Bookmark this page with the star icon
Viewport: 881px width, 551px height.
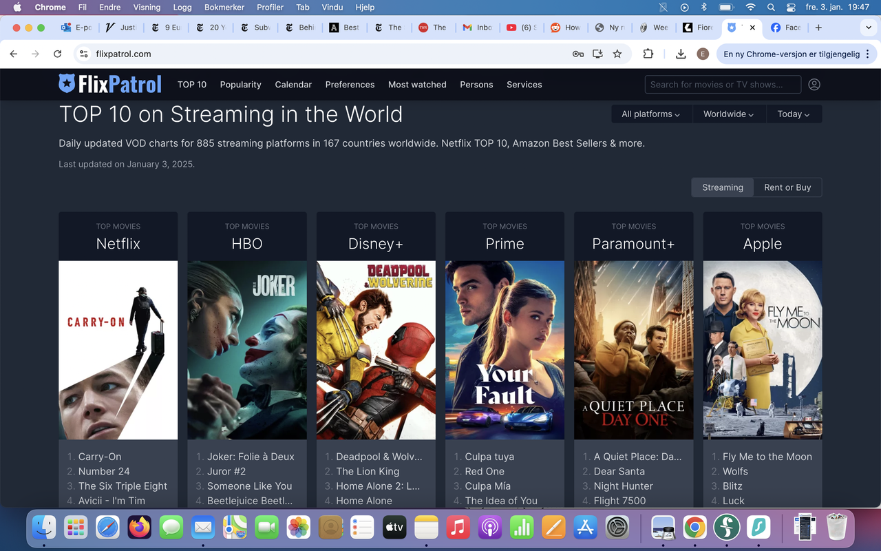pyautogui.click(x=617, y=54)
